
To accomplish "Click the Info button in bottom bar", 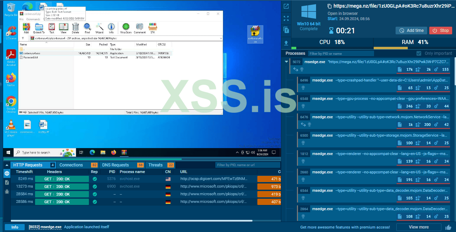I will (15, 227).
